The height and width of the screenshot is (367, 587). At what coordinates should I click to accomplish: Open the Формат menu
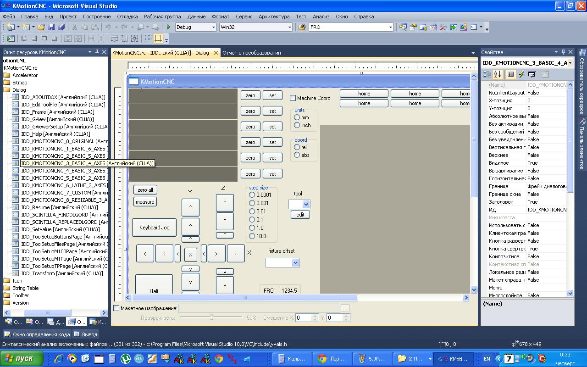coord(220,17)
